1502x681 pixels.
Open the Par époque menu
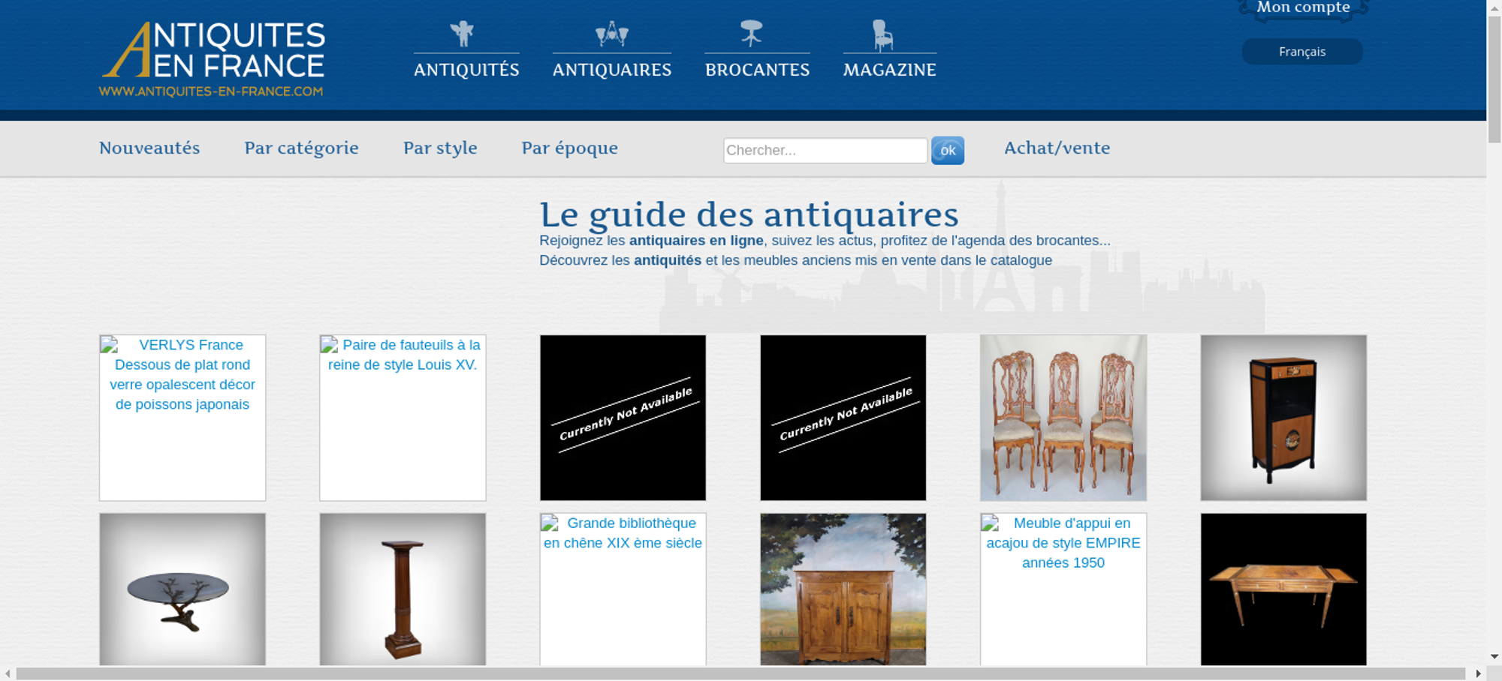(569, 148)
